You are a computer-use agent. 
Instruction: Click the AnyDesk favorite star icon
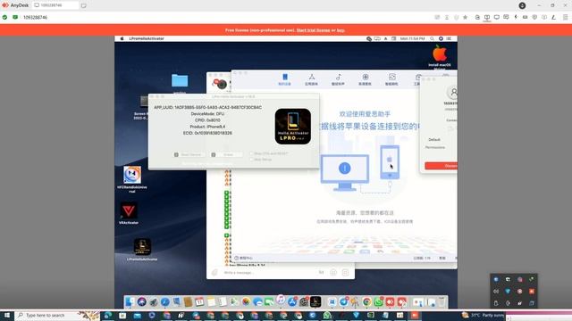click(x=465, y=17)
